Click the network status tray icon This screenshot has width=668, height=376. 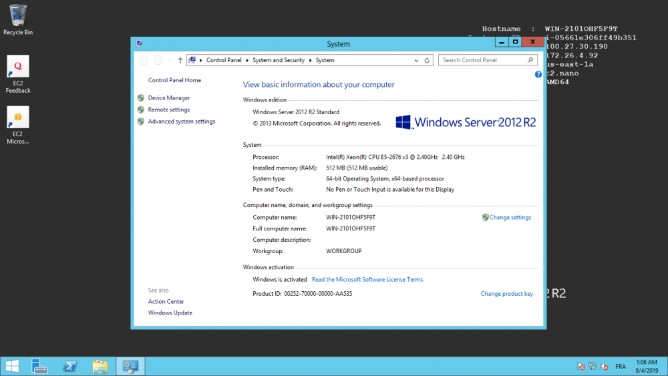pos(593,366)
